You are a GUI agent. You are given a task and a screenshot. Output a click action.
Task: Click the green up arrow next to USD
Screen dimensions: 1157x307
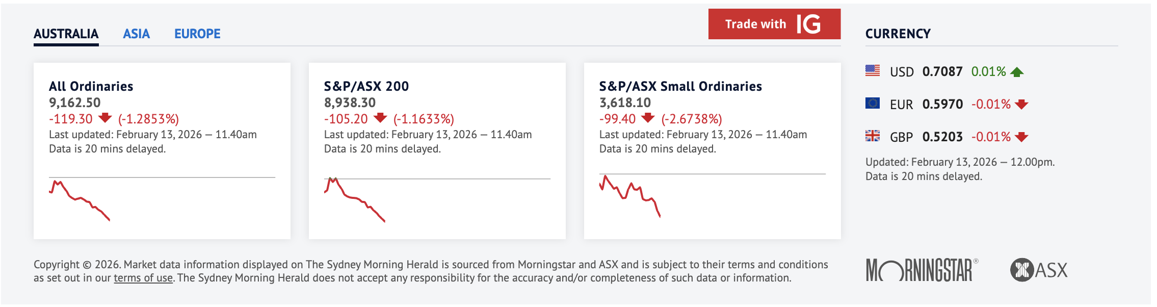pyautogui.click(x=1017, y=72)
